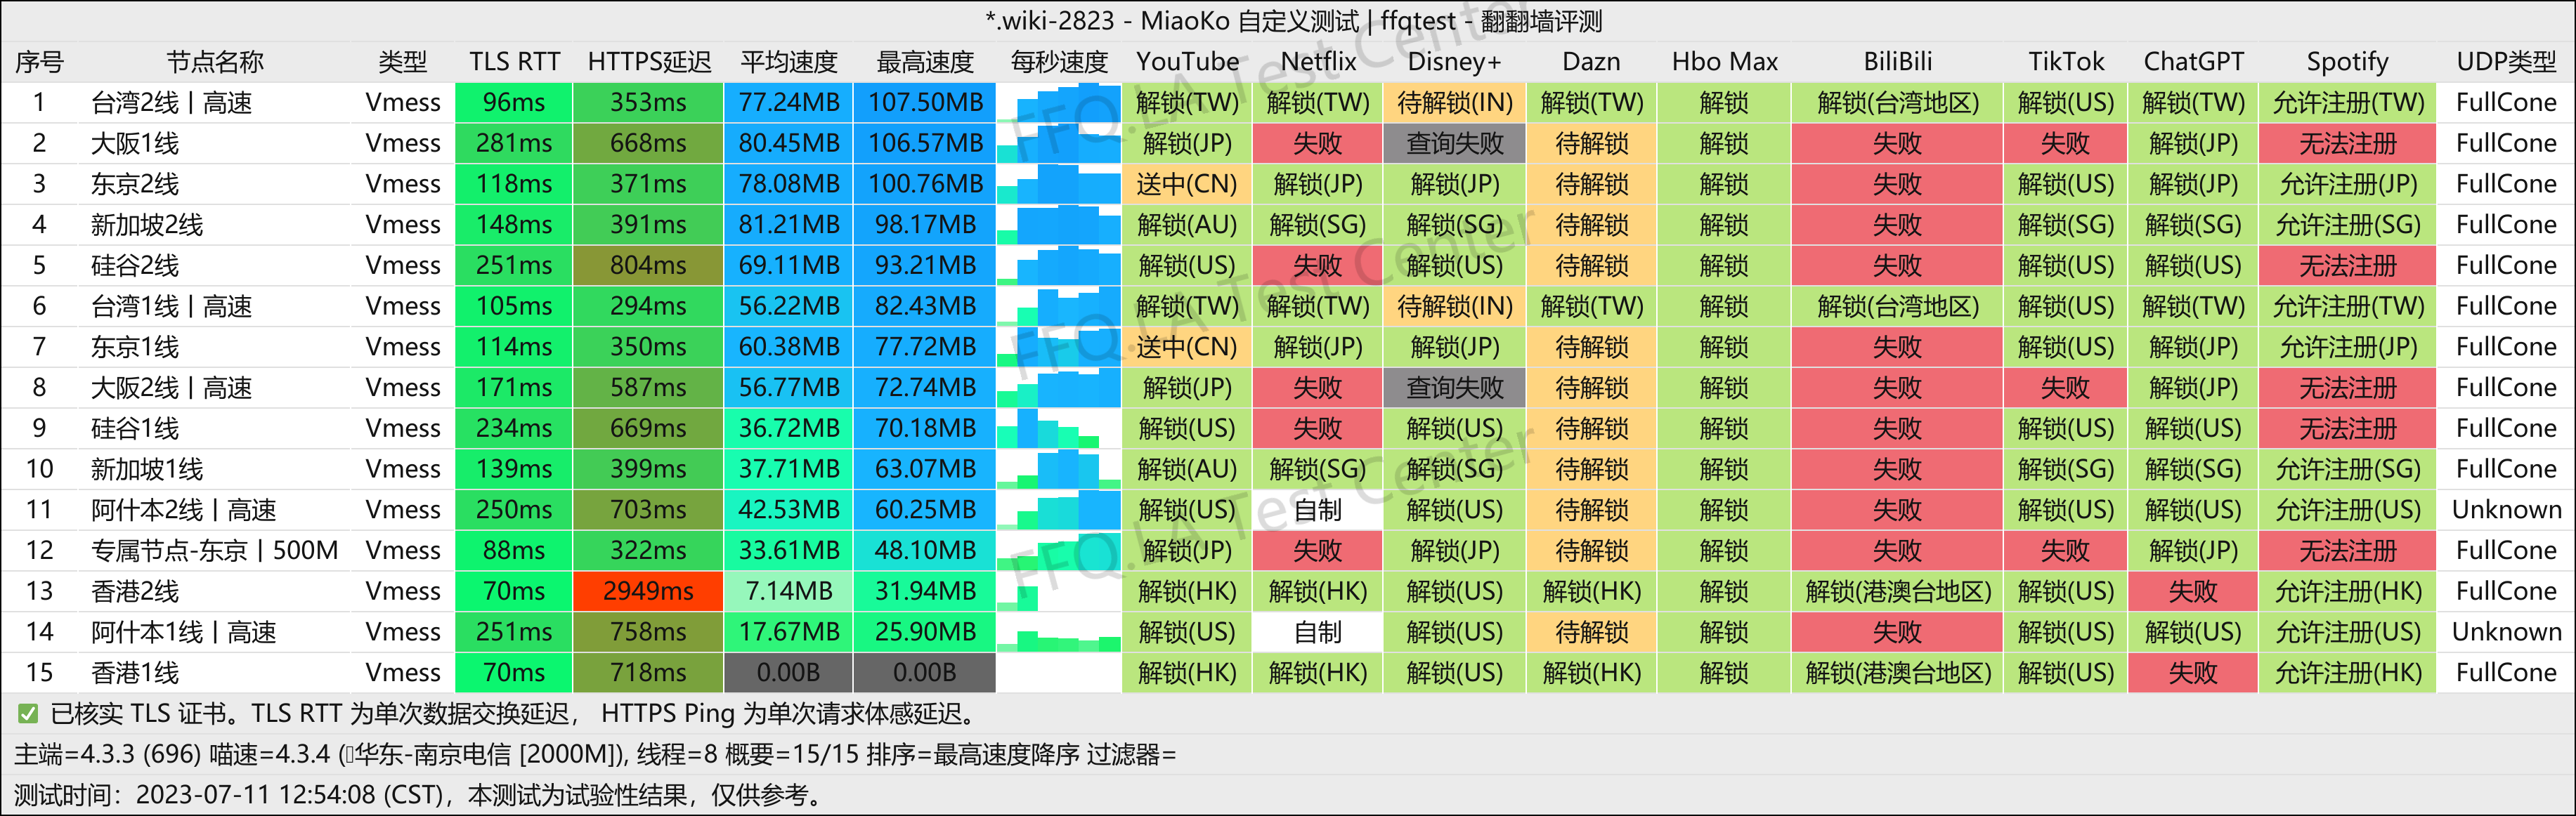Click 新加坡1线 Spotify 允许注册(SG) cell
Image resolution: width=2576 pixels, height=816 pixels.
[2347, 469]
